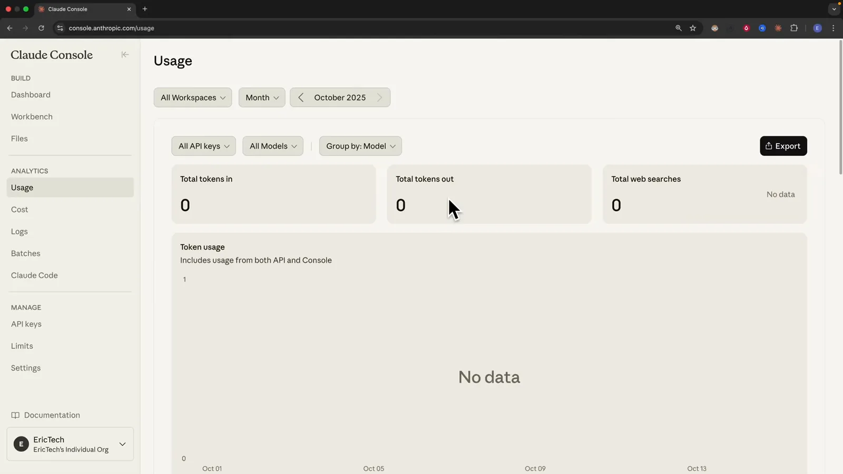Click the red extension icon in toolbar
Screen dimensions: 843x474
[746, 28]
